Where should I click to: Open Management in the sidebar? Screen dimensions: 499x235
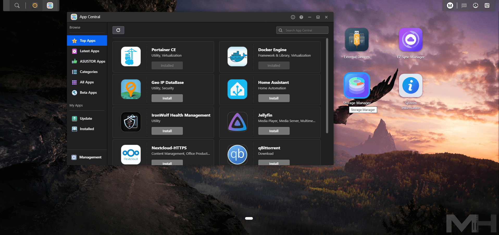[x=87, y=157]
